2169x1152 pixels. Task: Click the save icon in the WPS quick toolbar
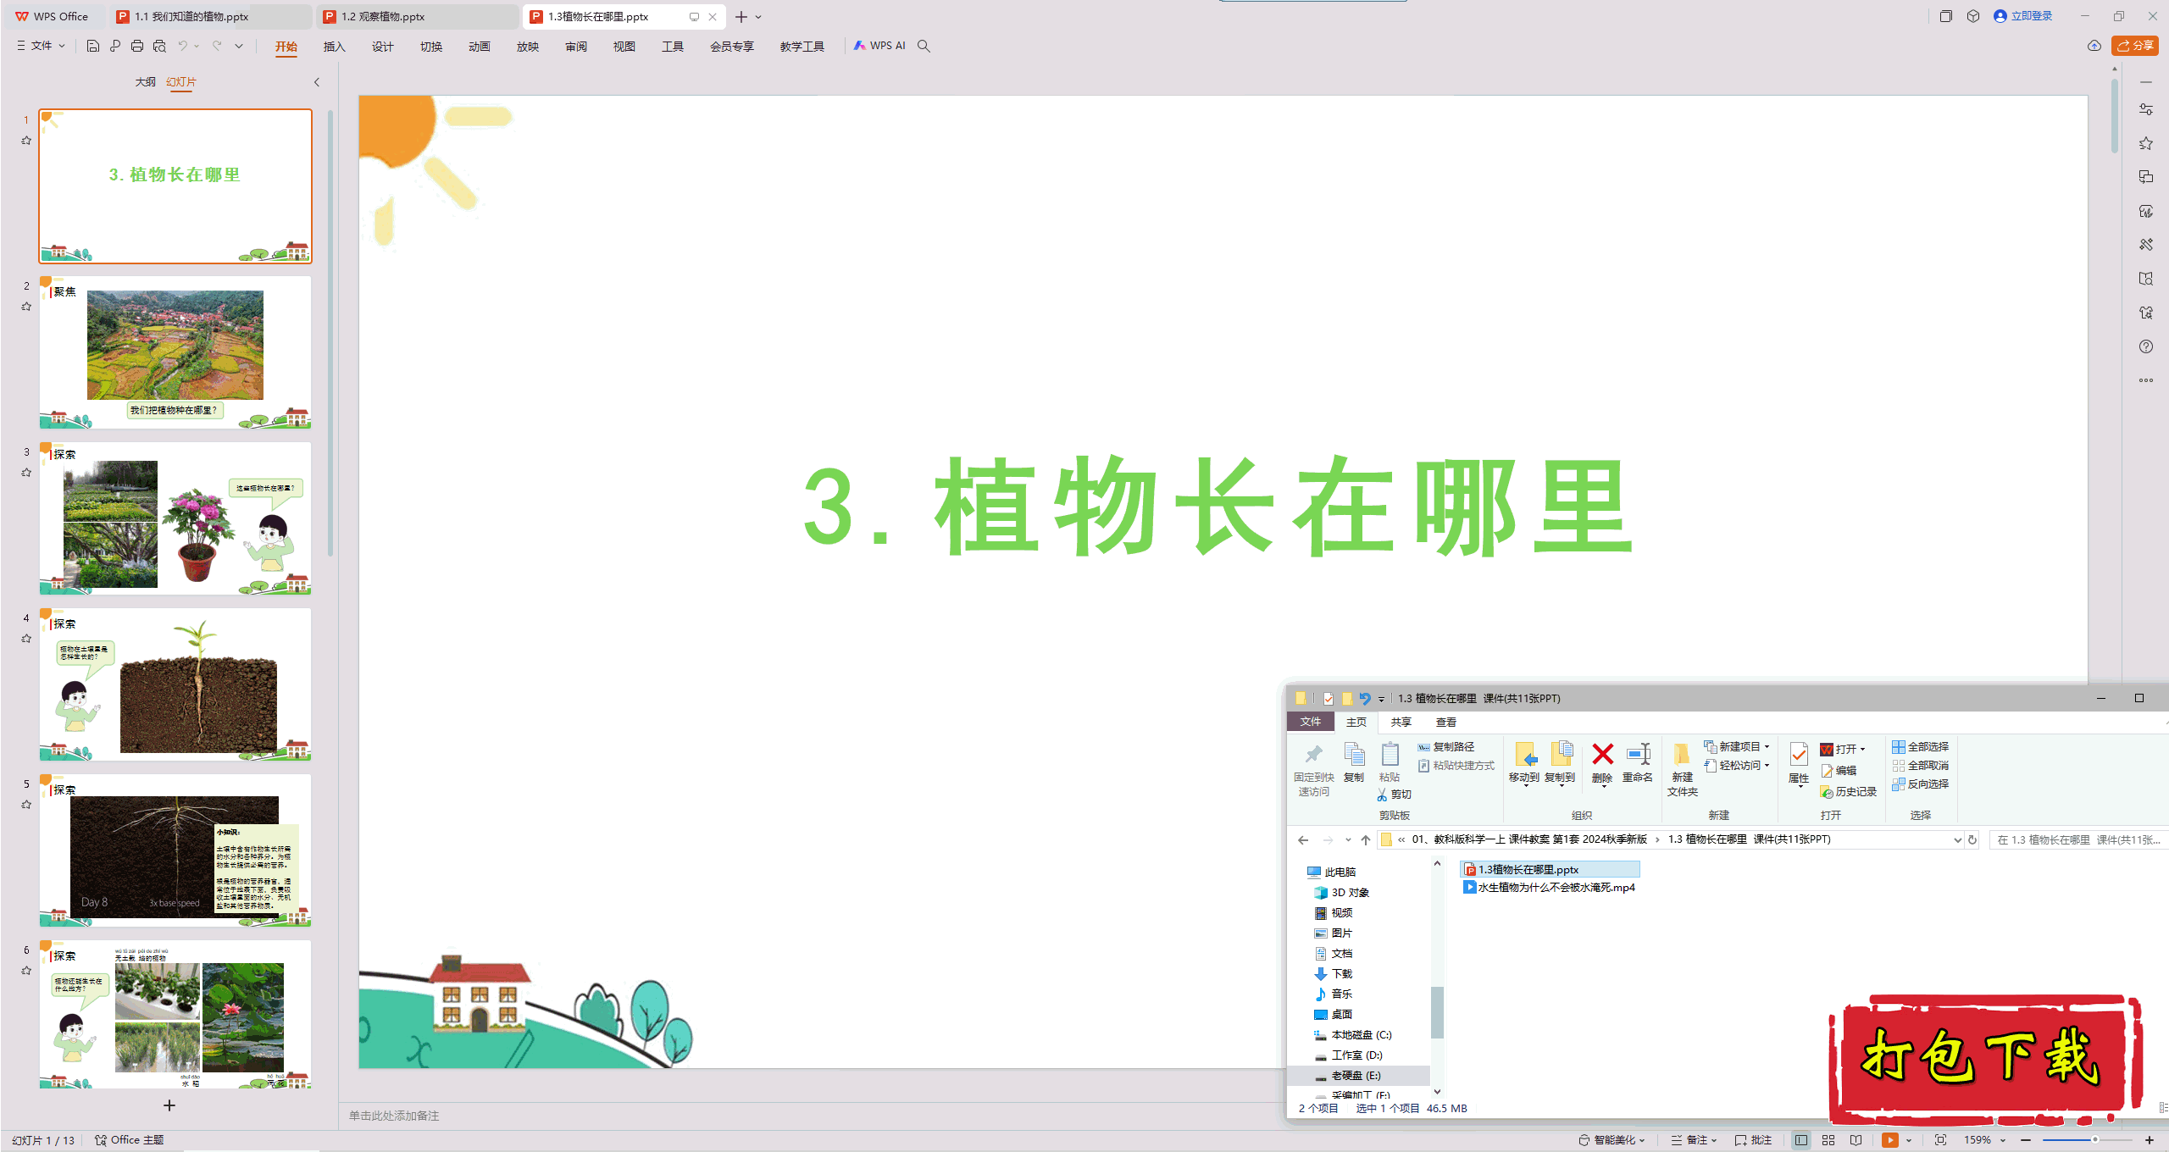[x=93, y=46]
